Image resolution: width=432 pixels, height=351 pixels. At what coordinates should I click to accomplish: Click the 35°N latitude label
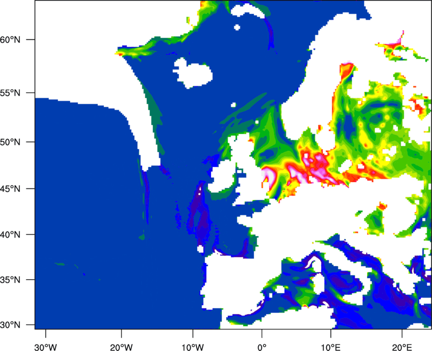[x=10, y=280]
